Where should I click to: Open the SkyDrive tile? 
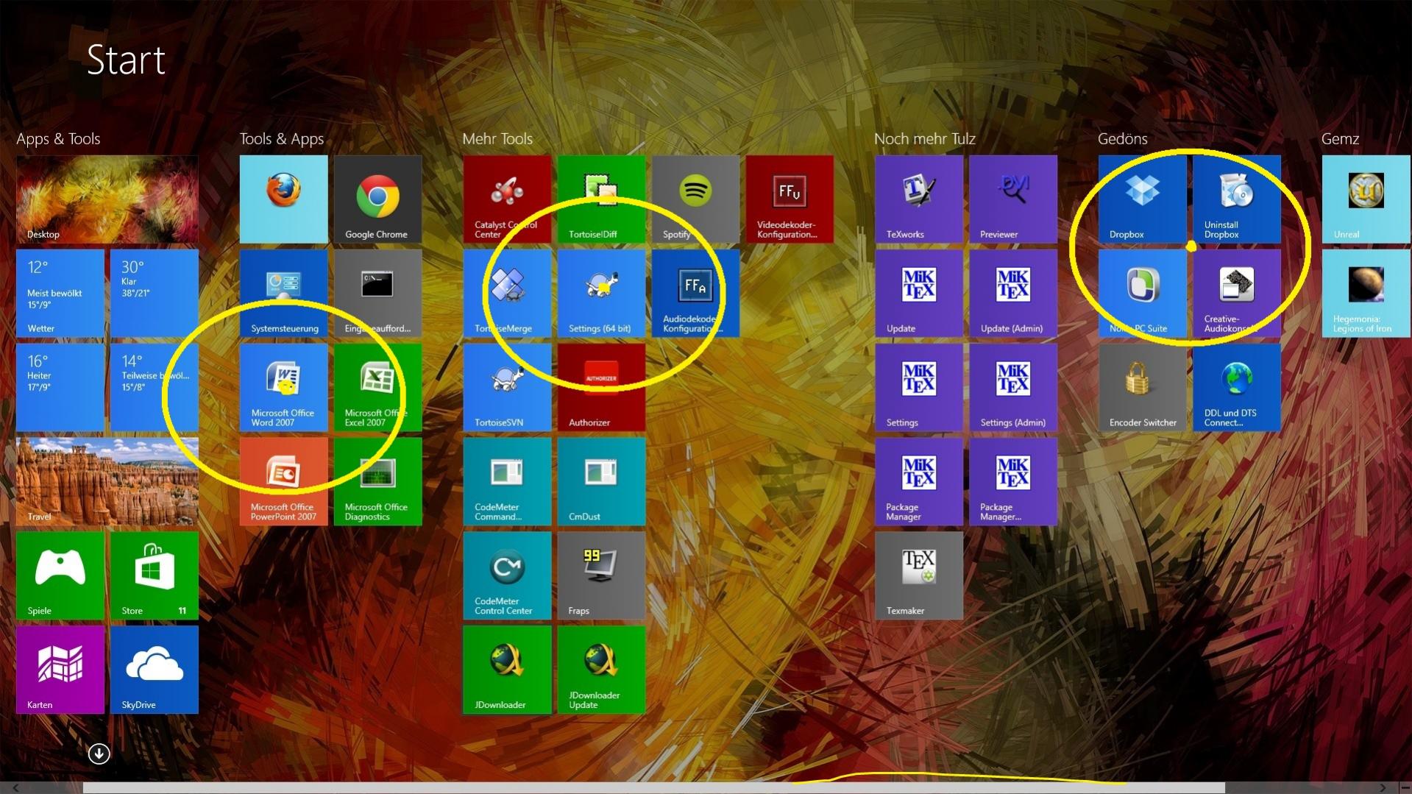tap(155, 670)
